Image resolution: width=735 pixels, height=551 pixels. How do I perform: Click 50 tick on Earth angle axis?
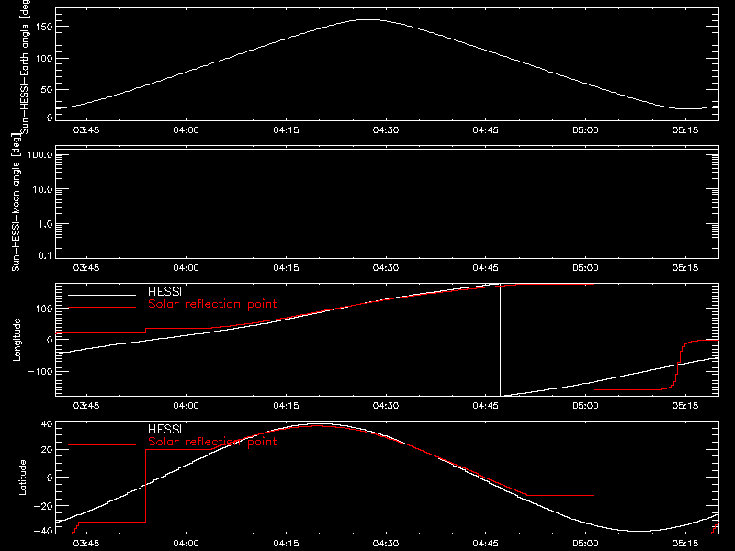47,90
